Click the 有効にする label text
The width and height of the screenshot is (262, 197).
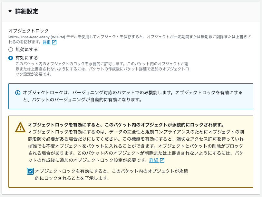coord(27,58)
